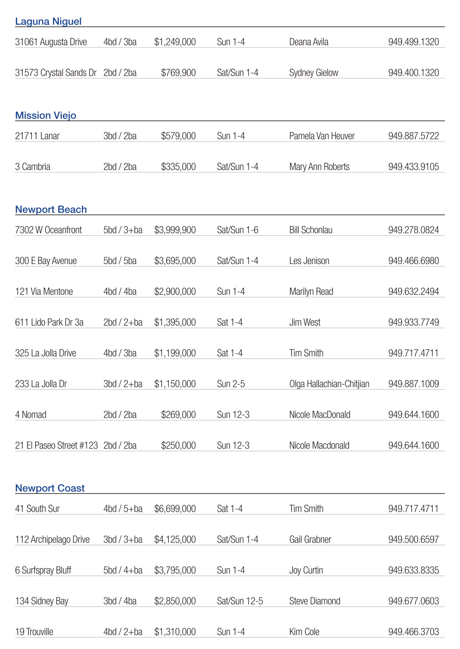This screenshot has width=460, height=649.
Task: Click the 121 Via Mentone address
Action: (x=44, y=291)
